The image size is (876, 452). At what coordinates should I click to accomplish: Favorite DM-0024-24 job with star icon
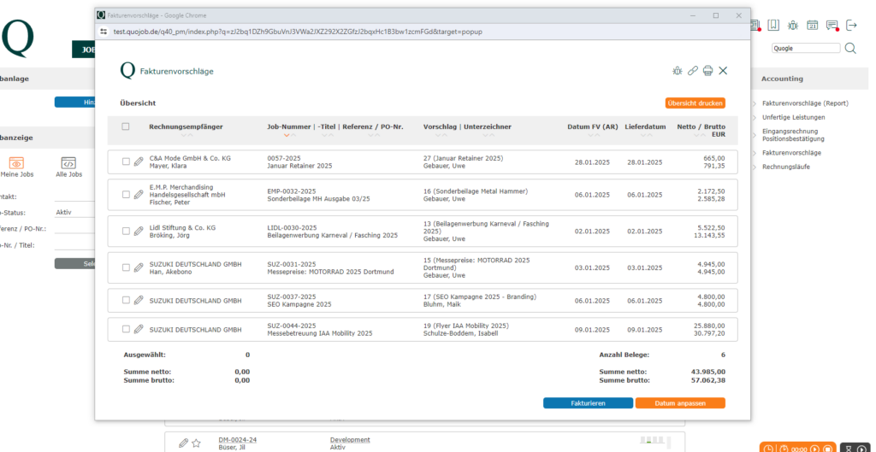coord(196,443)
